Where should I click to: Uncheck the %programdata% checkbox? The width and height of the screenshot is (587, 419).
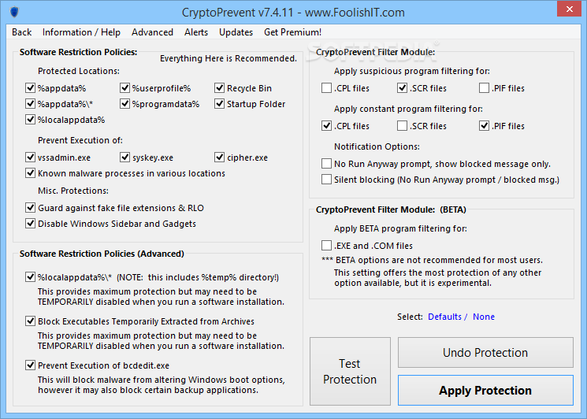[x=125, y=104]
